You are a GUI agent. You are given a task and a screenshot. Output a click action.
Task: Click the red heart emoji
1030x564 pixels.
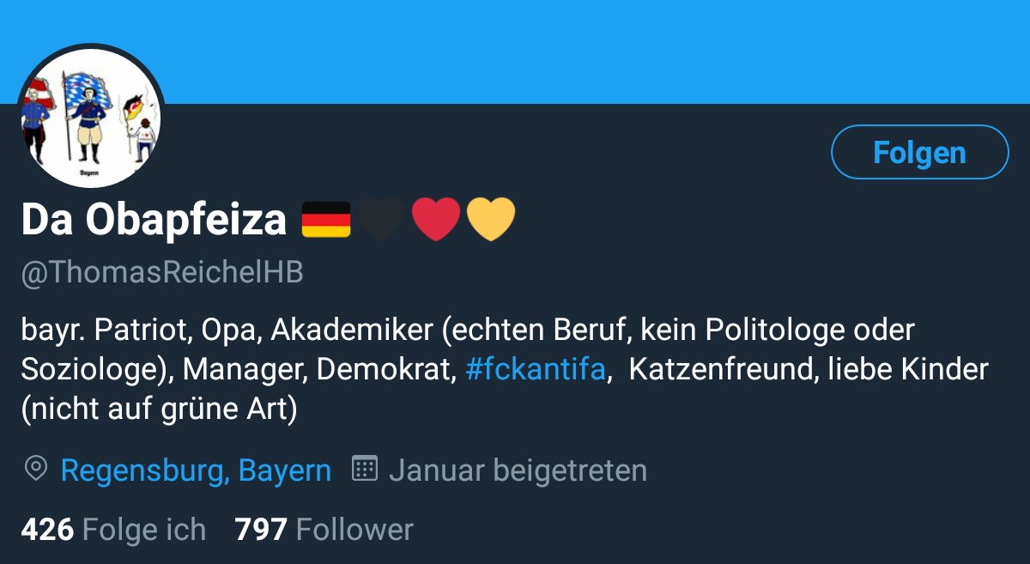click(x=437, y=220)
